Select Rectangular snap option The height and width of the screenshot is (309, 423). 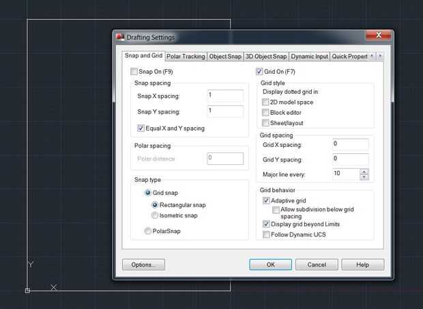pos(155,205)
